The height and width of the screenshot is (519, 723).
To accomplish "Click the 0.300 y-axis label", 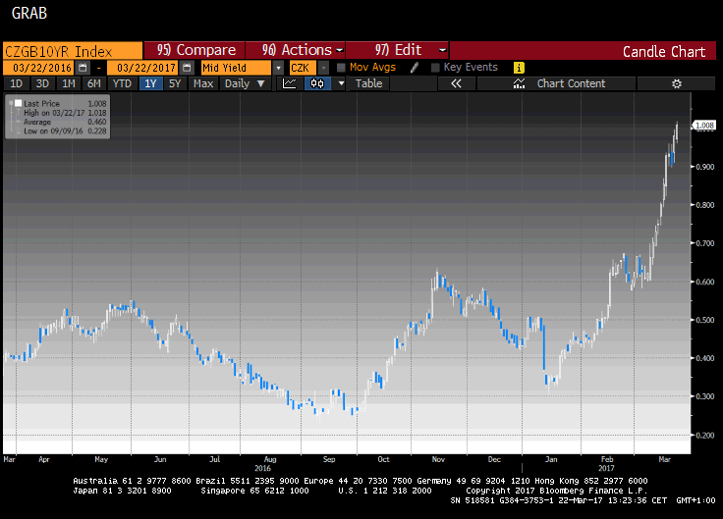I will [705, 396].
